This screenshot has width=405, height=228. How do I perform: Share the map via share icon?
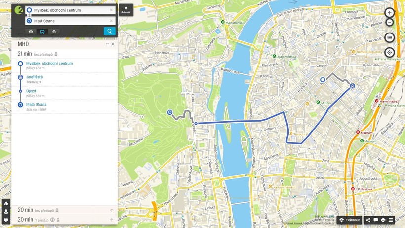[x=368, y=220]
